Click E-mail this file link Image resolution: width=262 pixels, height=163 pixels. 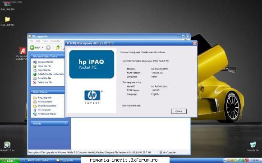pyautogui.click(x=44, y=78)
